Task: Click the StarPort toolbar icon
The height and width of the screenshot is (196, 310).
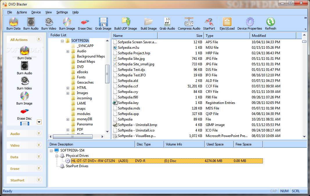Action: point(209,24)
